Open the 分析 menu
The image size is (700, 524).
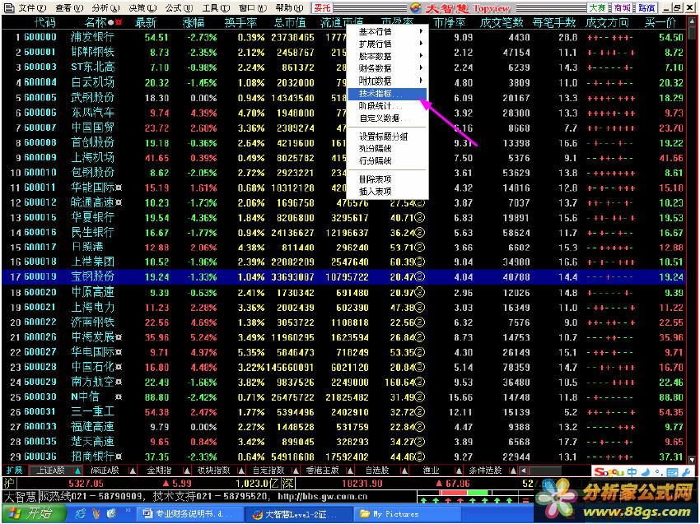[x=105, y=7]
